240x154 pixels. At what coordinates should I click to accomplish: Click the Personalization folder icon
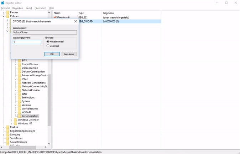pos(19,116)
